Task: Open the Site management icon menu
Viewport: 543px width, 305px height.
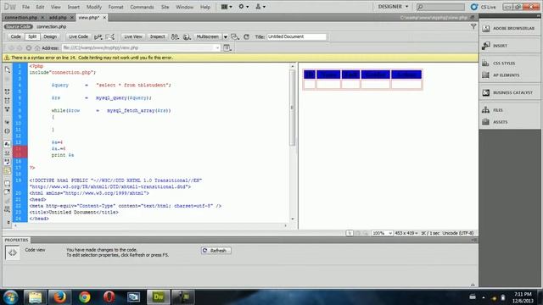Action: [260, 7]
